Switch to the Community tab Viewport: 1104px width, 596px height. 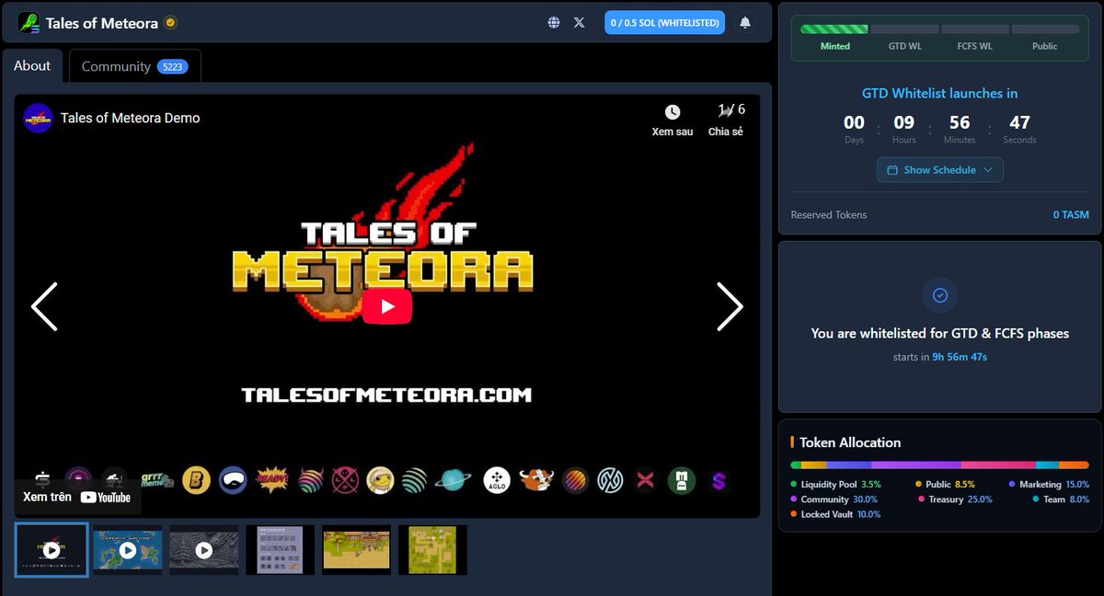tap(135, 66)
